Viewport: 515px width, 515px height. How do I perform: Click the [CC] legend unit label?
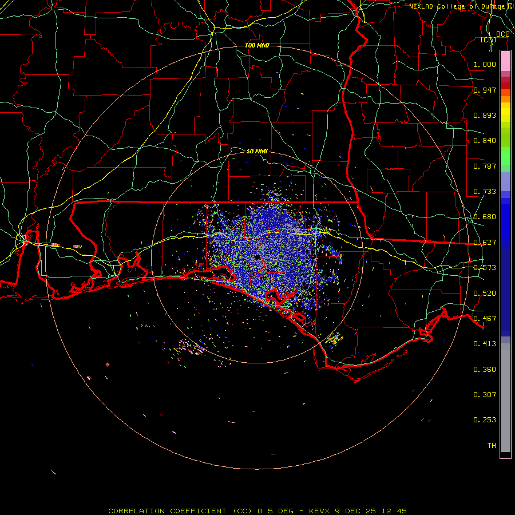[x=489, y=40]
